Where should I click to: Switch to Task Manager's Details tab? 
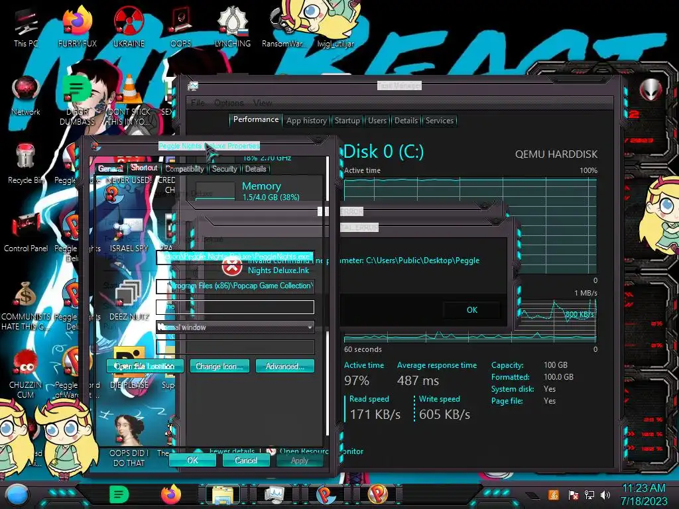pyautogui.click(x=406, y=121)
